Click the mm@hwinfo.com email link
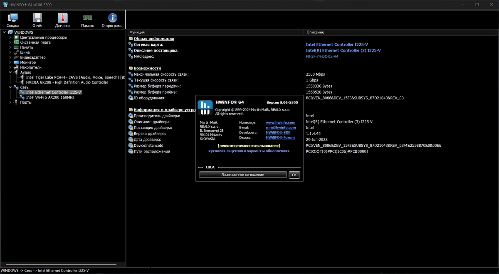Viewport: 499px width, 274px height. pyautogui.click(x=281, y=128)
